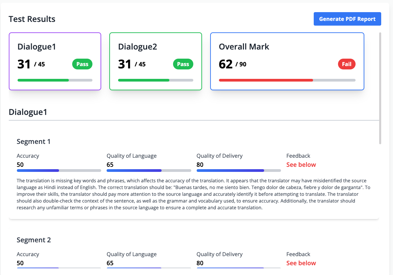
Task: Click the Pass badge in Dialogue1 card
Action: [x=82, y=64]
